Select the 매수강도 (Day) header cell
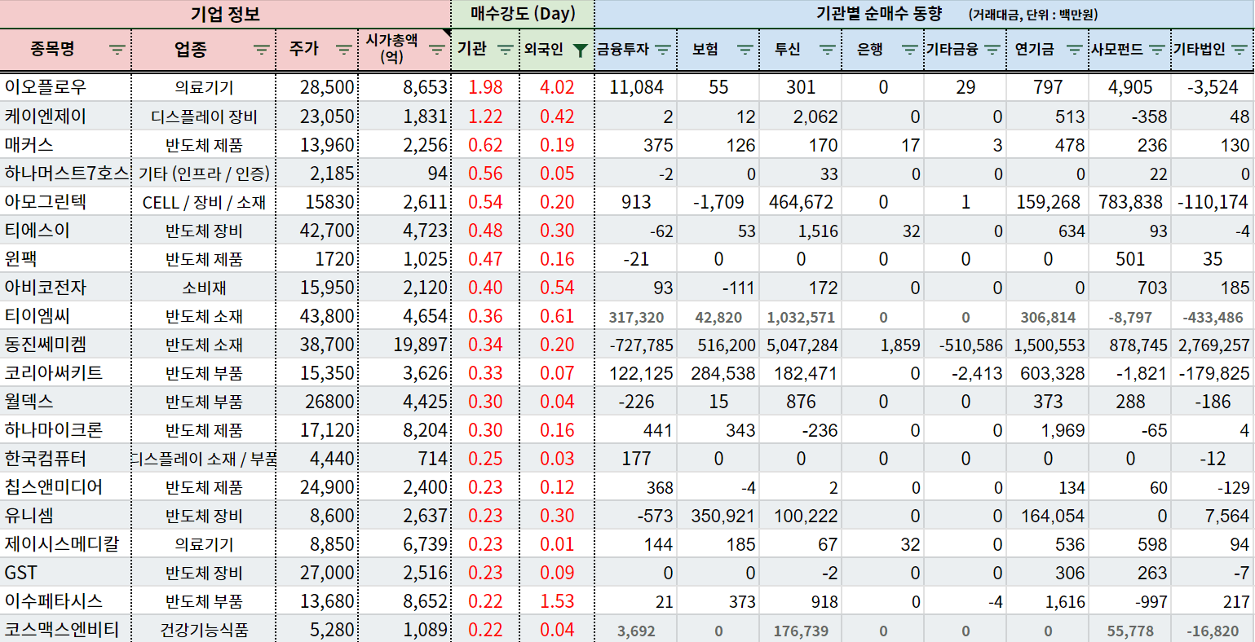 (523, 14)
